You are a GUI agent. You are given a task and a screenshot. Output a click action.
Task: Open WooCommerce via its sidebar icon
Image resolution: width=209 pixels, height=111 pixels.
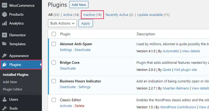4,5
